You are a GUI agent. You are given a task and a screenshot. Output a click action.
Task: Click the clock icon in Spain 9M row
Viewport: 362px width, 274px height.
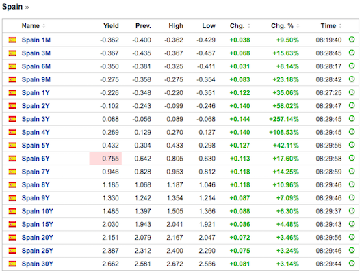(x=351, y=79)
